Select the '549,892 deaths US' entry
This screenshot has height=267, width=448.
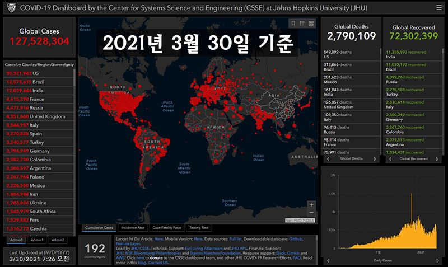pos(351,54)
